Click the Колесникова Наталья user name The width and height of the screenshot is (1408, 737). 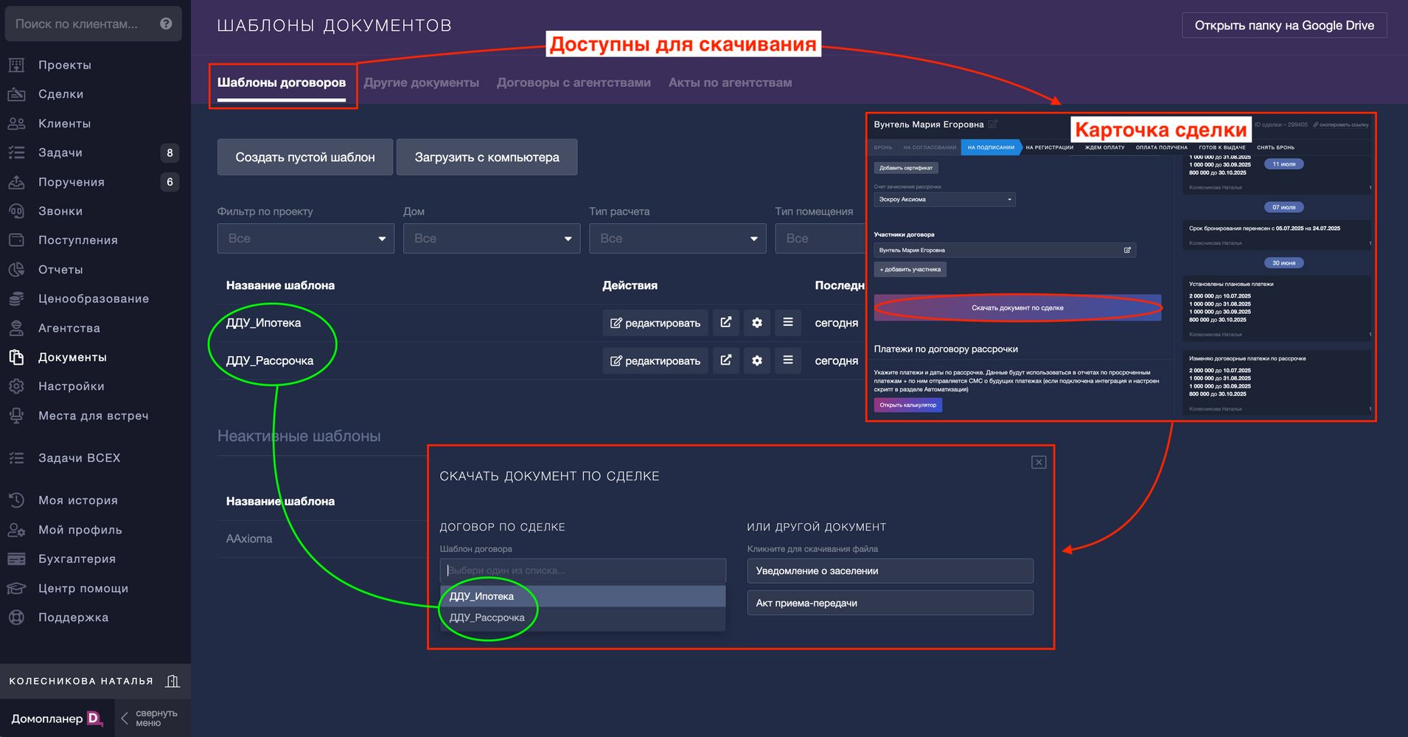tap(81, 681)
